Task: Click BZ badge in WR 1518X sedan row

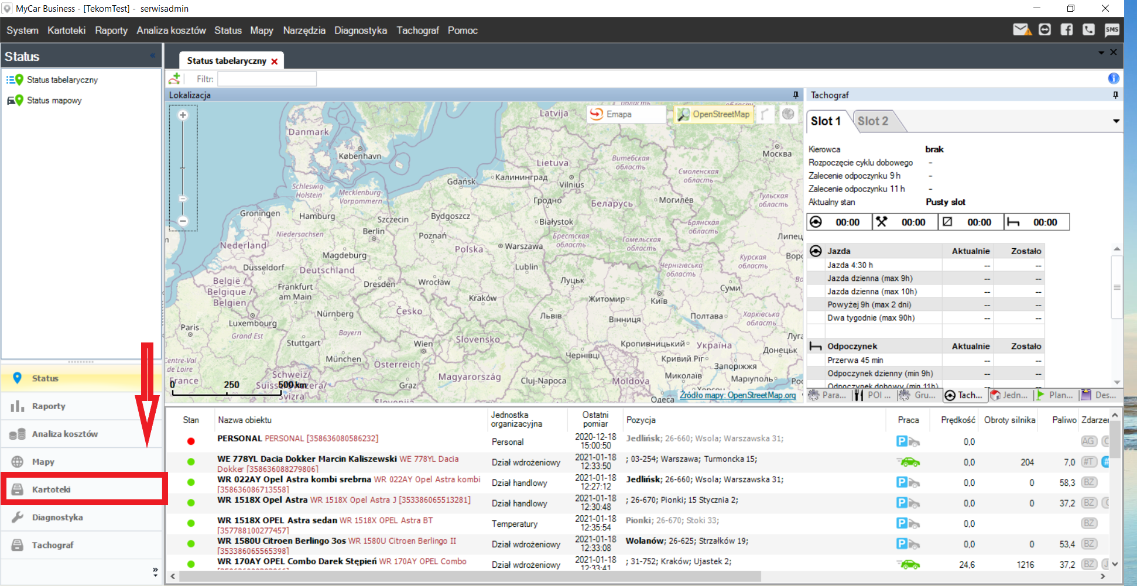Action: 1089,523
